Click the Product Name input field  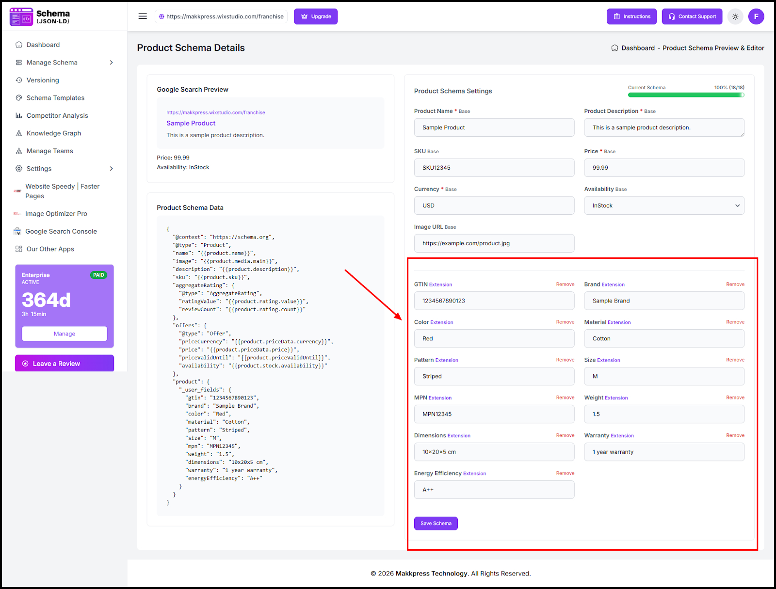(494, 127)
